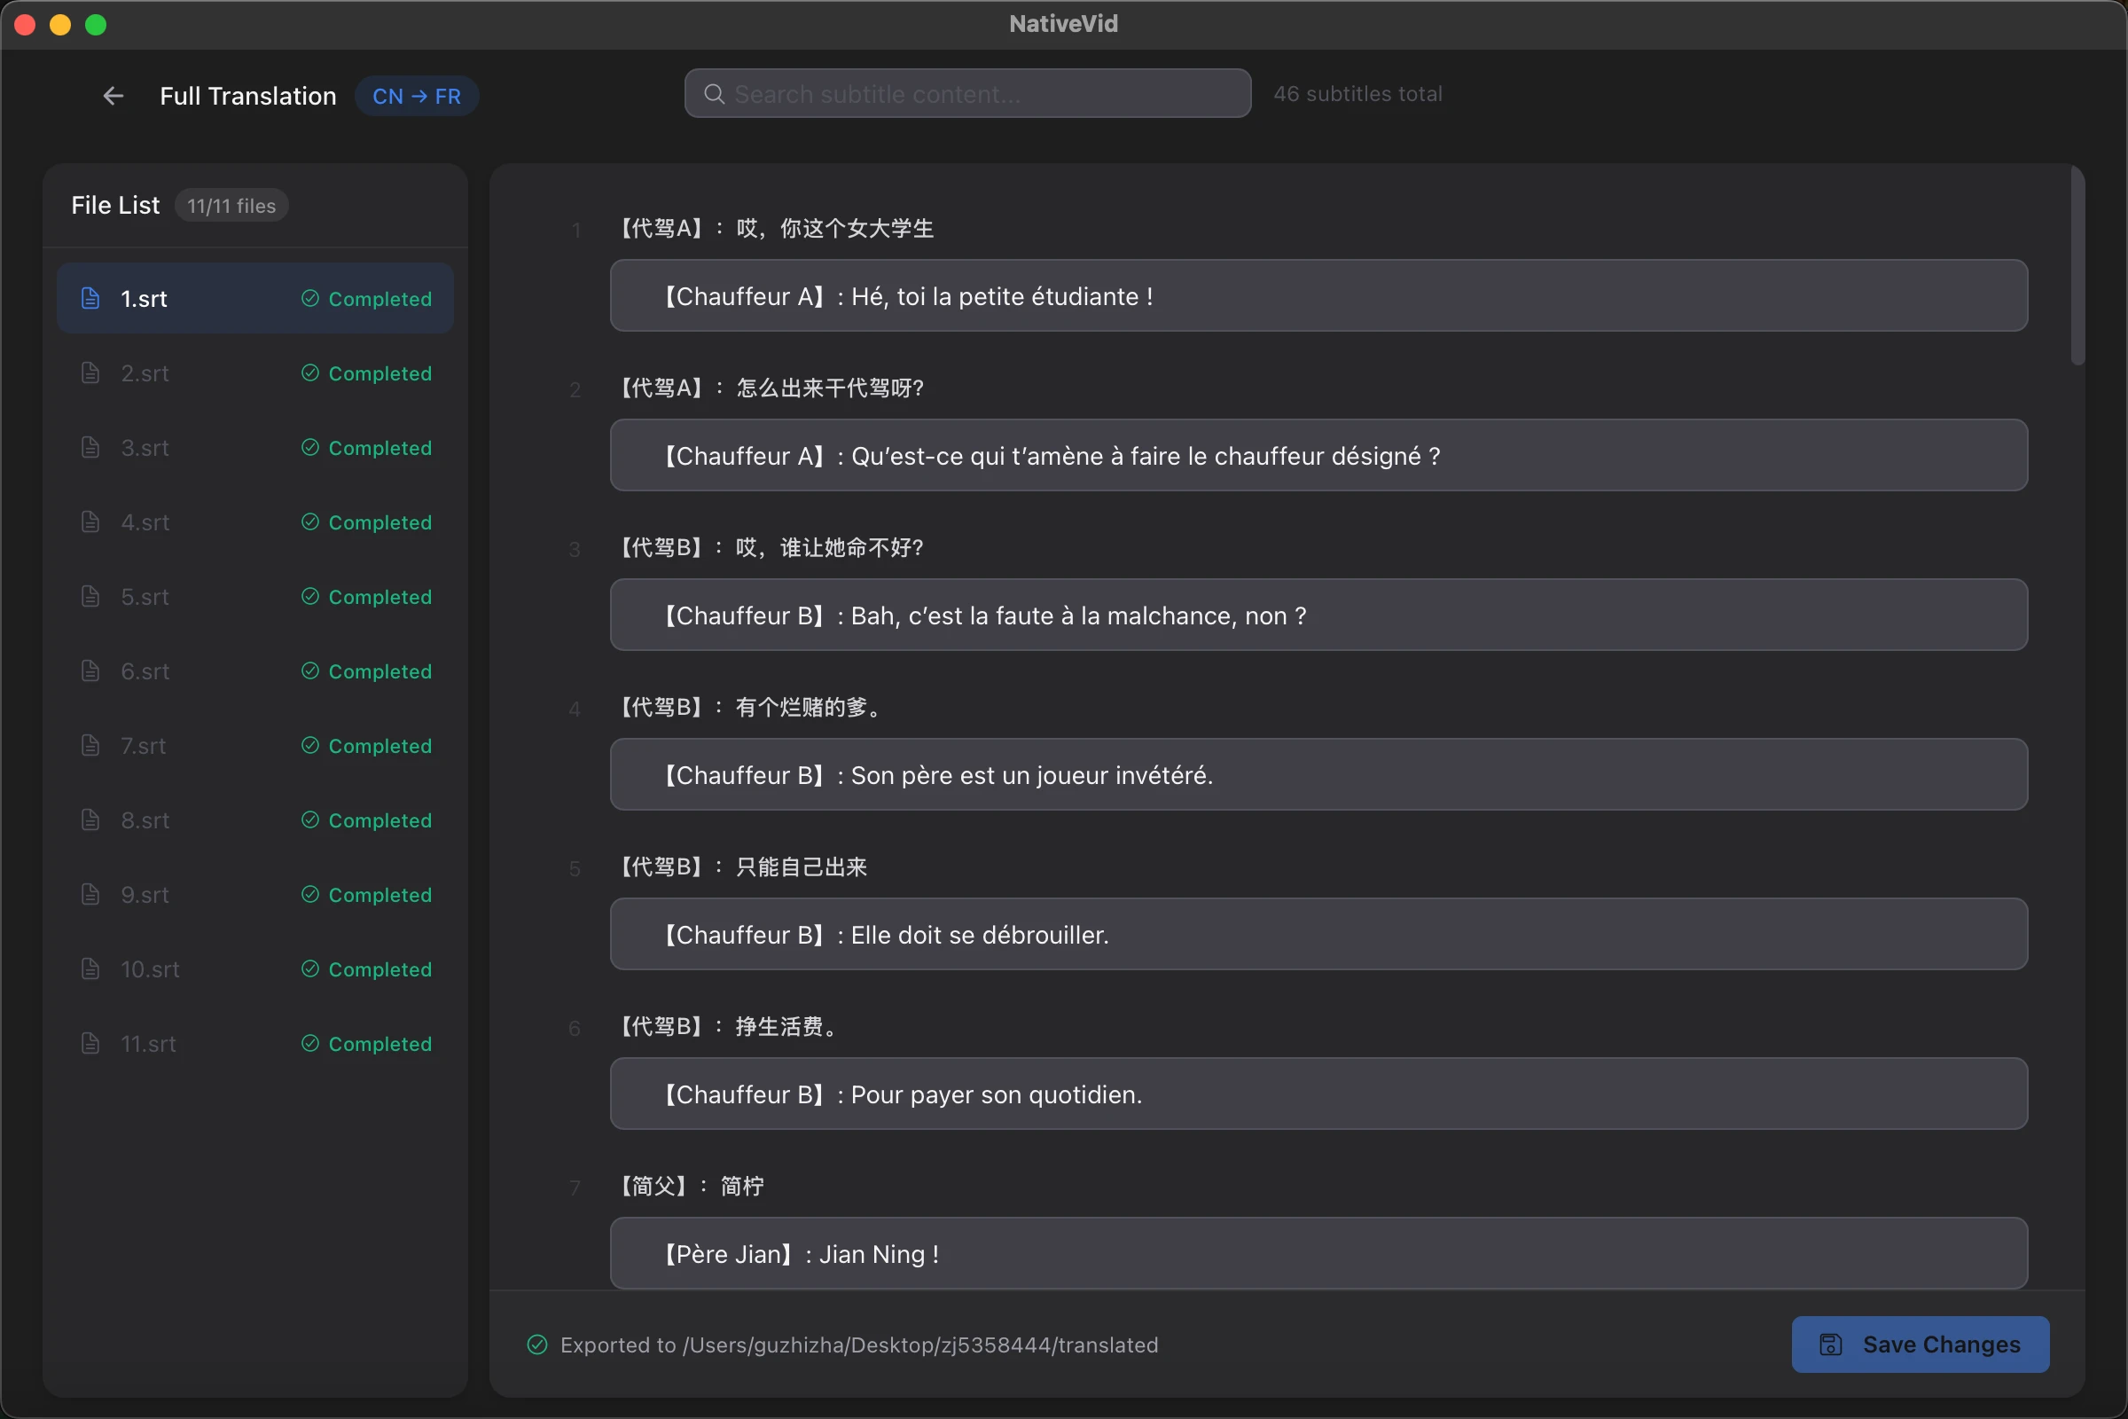Click the File List heading
The height and width of the screenshot is (1419, 2128).
coord(116,206)
